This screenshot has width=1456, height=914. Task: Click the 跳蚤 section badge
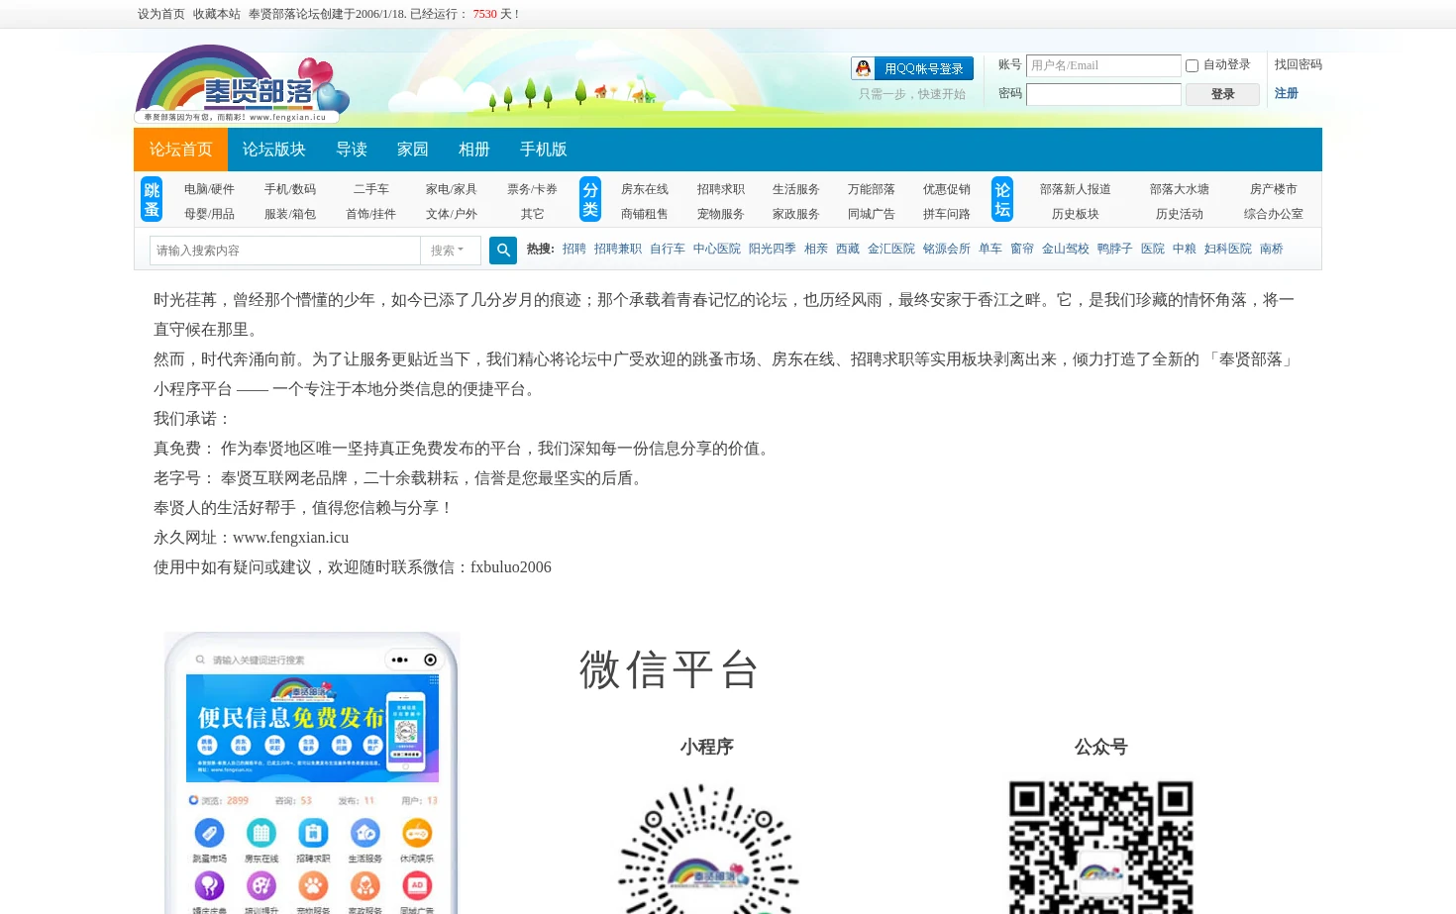pos(152,200)
